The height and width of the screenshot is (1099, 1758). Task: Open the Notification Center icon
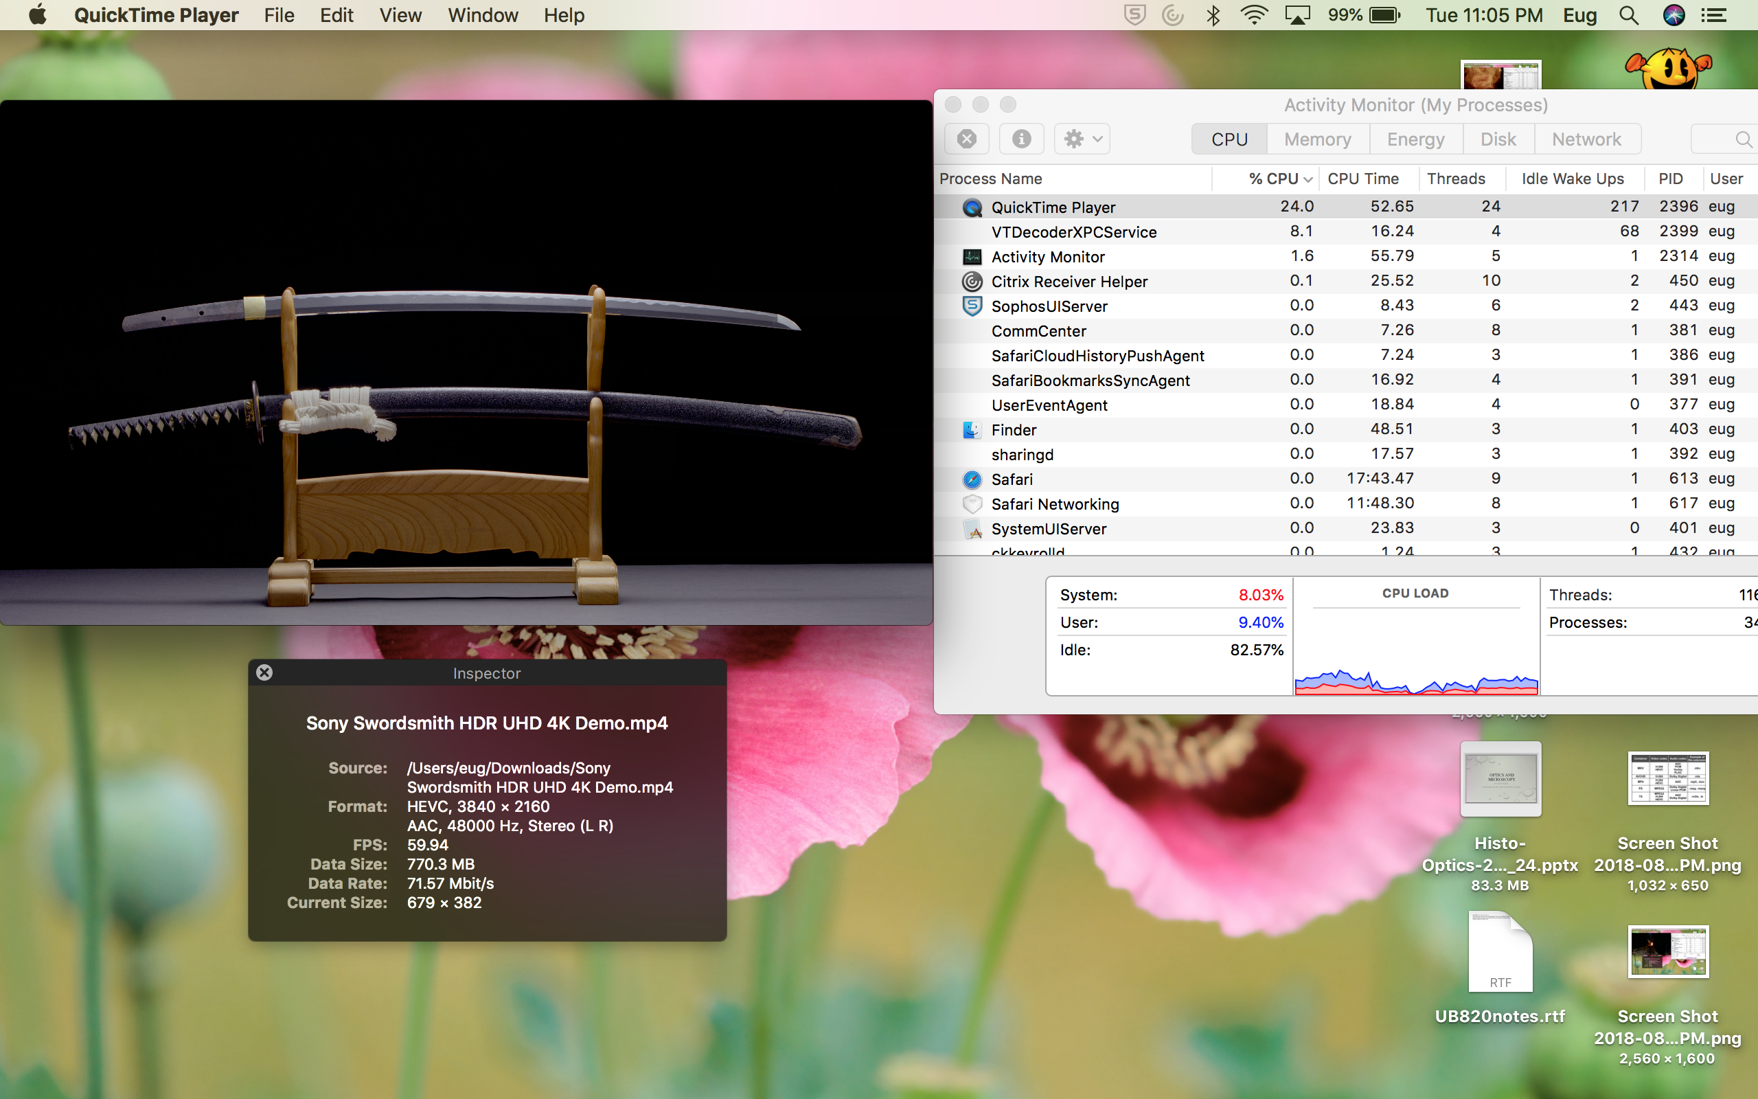point(1715,15)
